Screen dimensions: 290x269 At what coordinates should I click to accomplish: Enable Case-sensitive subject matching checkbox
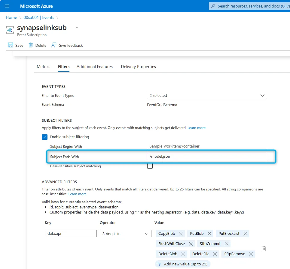click(150, 166)
